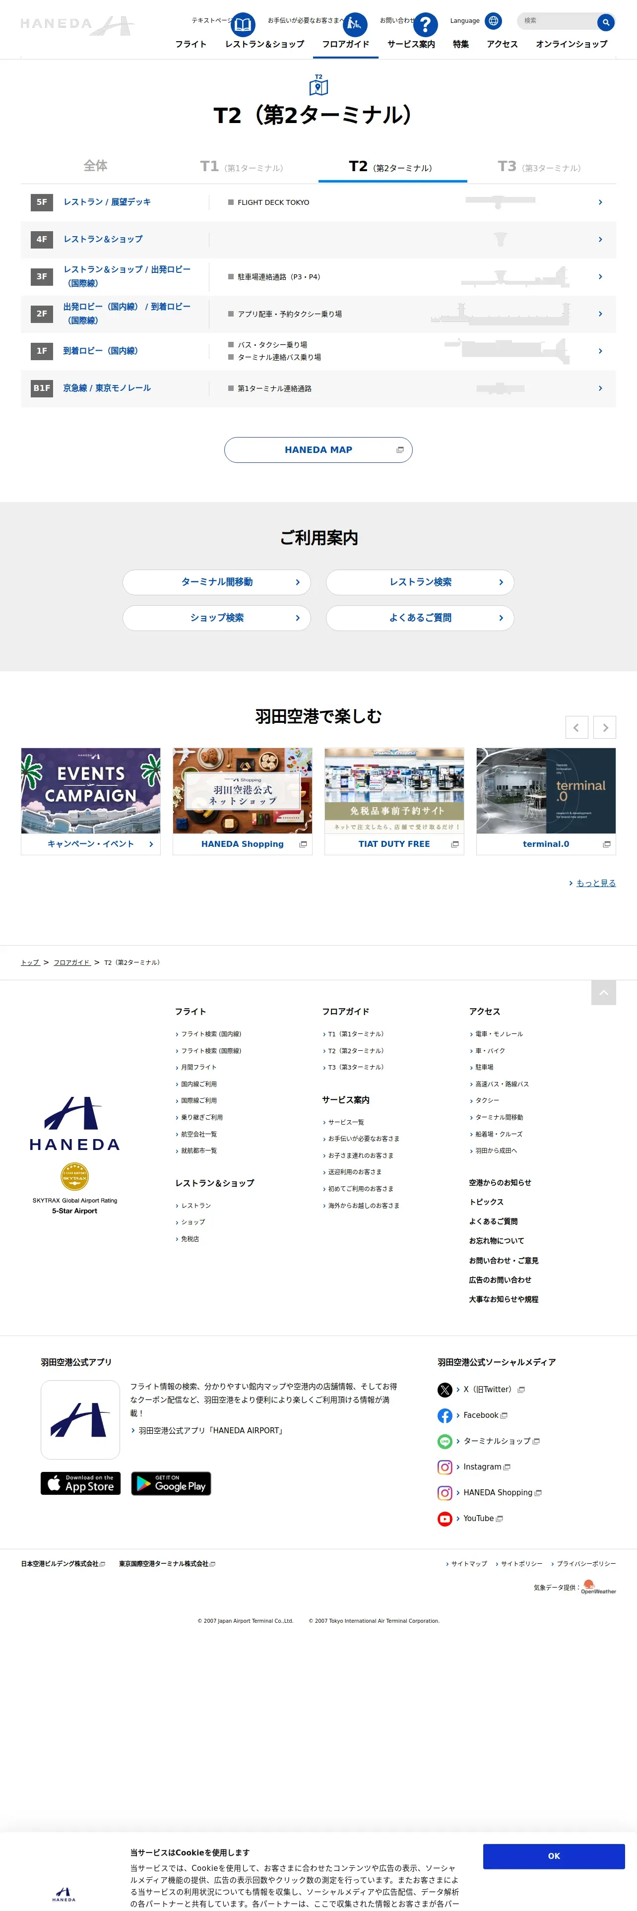Open フライト検索 (国内線) footer link
The image size is (637, 1911).
(x=211, y=1034)
